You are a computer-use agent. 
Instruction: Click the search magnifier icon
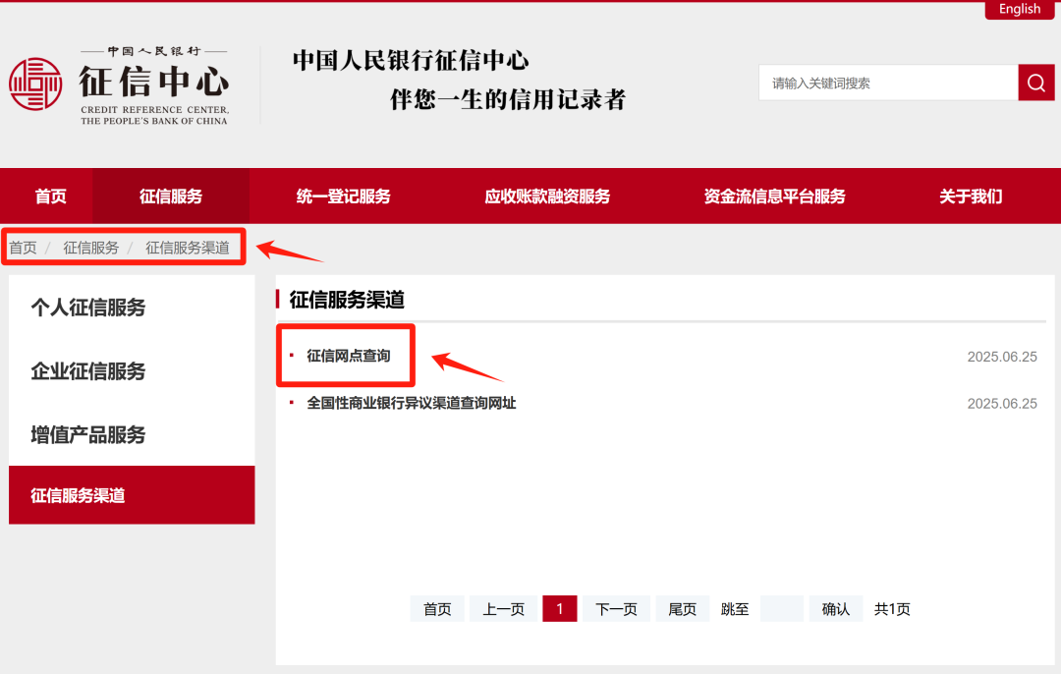pos(1035,82)
